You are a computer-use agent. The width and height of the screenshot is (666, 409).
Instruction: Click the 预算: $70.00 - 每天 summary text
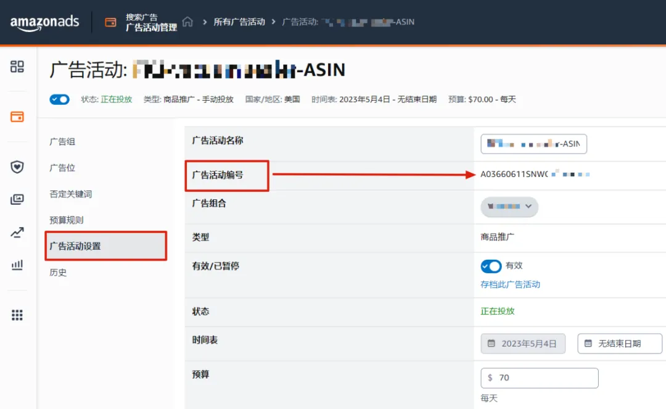pyautogui.click(x=482, y=99)
